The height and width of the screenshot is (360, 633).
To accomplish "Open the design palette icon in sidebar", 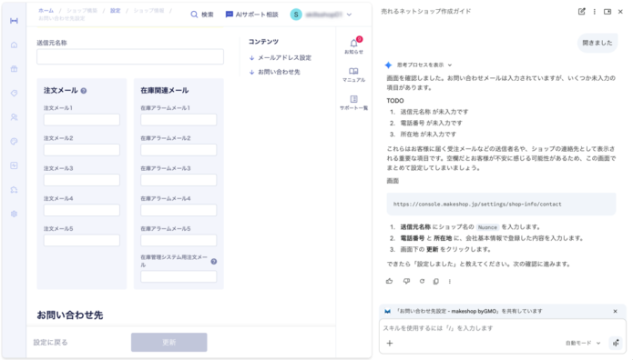I will [15, 142].
